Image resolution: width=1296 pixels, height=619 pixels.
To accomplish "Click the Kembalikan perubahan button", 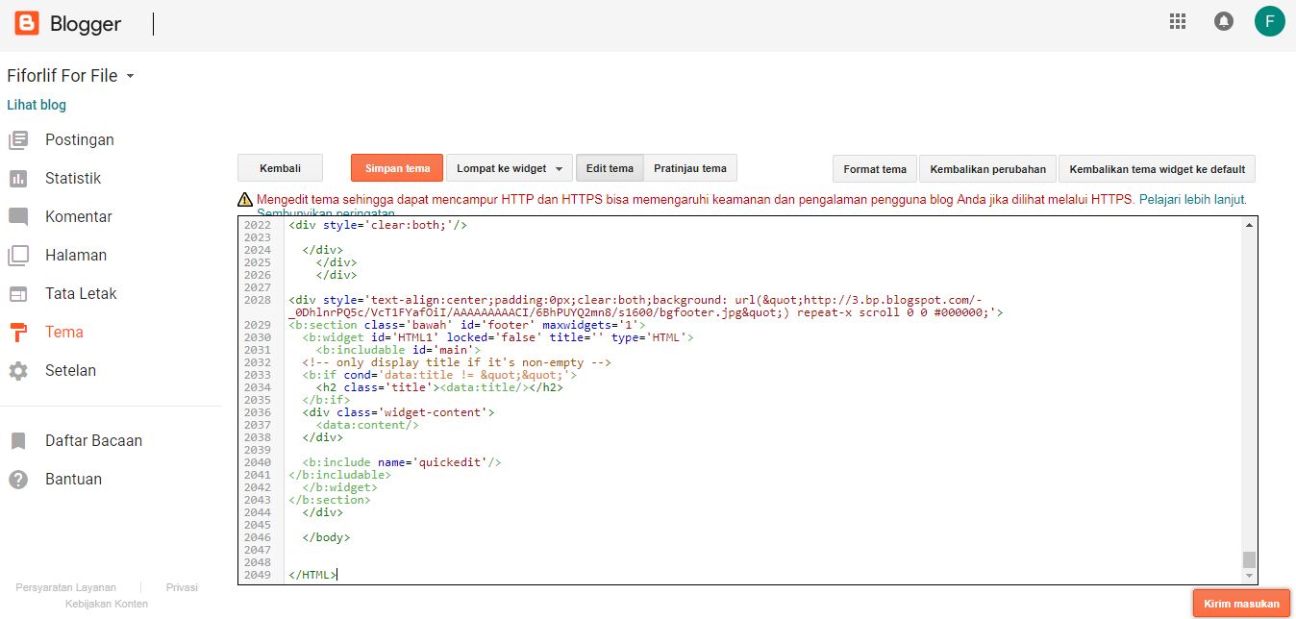I will tap(987, 169).
